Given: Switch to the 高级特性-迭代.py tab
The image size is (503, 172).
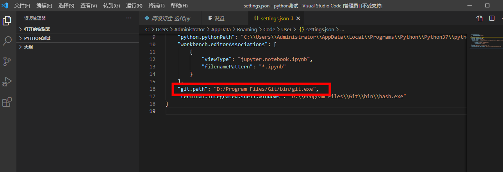Looking at the screenshot, I should [170, 18].
